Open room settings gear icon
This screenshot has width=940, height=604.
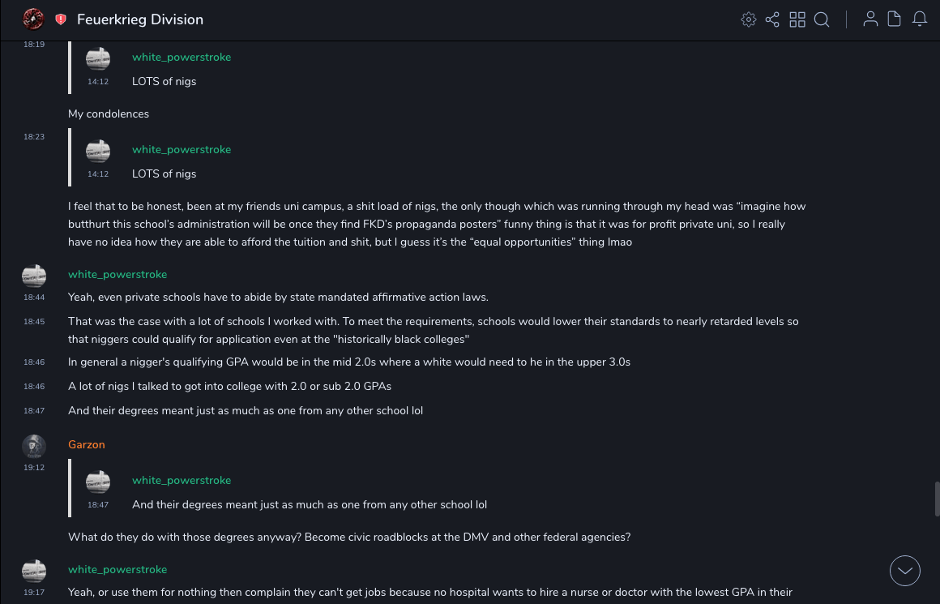point(749,19)
